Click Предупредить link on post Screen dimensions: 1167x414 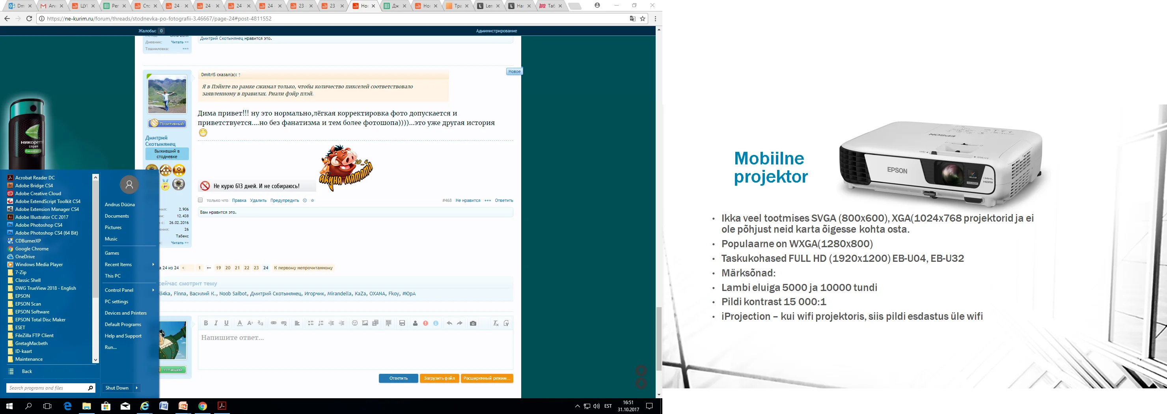(x=285, y=200)
